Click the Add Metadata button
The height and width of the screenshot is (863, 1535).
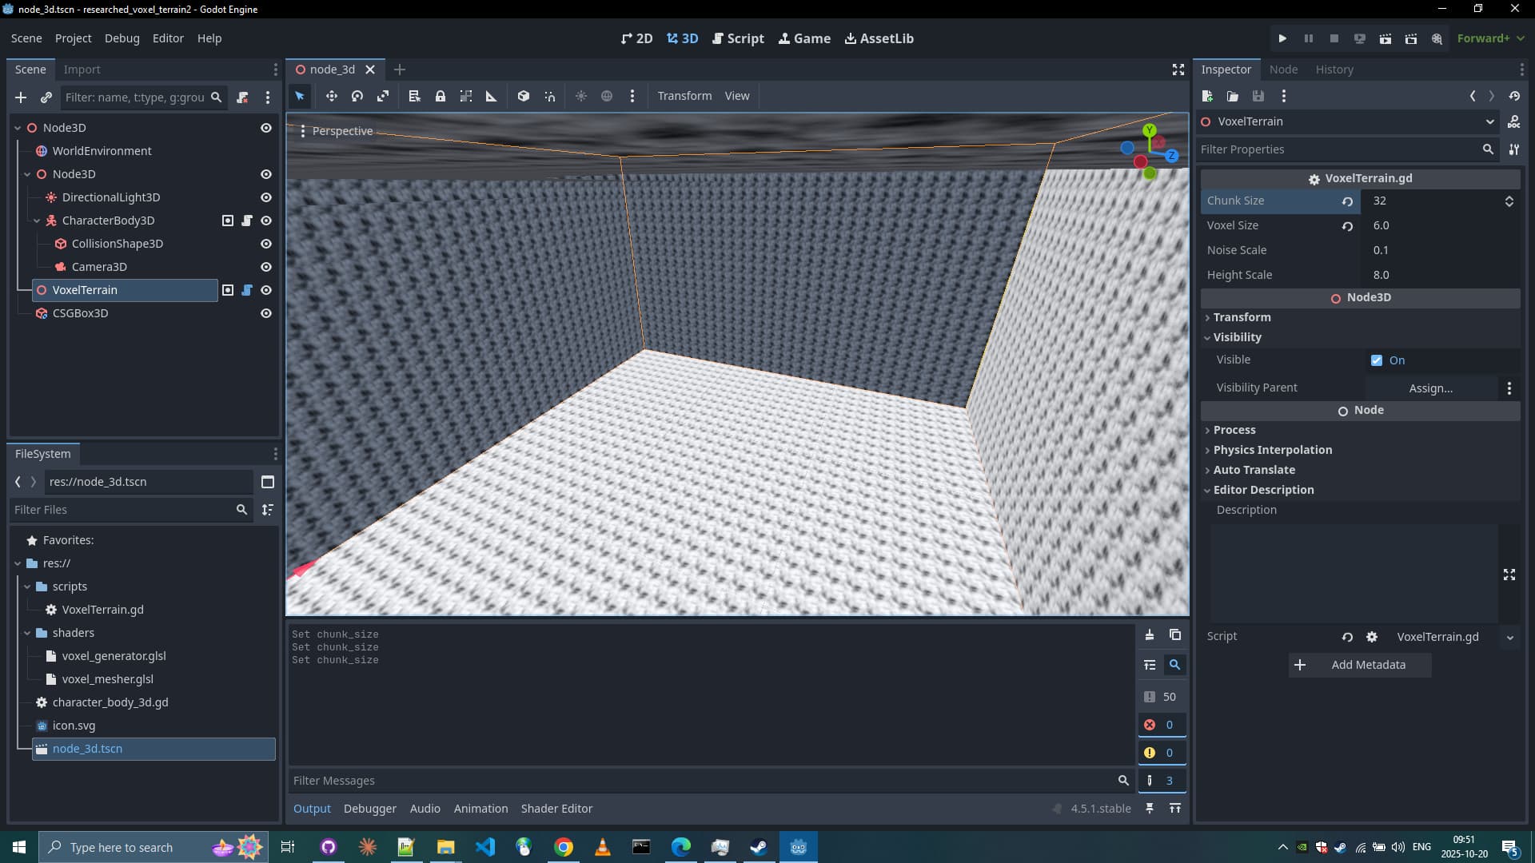click(1359, 665)
